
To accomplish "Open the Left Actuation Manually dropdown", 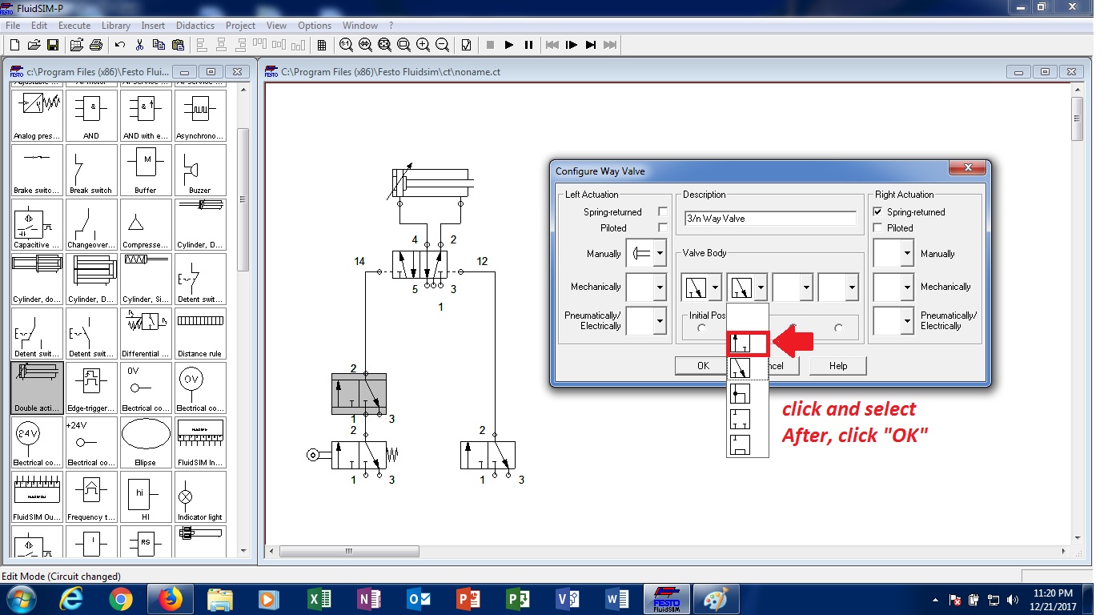I will (x=660, y=254).
